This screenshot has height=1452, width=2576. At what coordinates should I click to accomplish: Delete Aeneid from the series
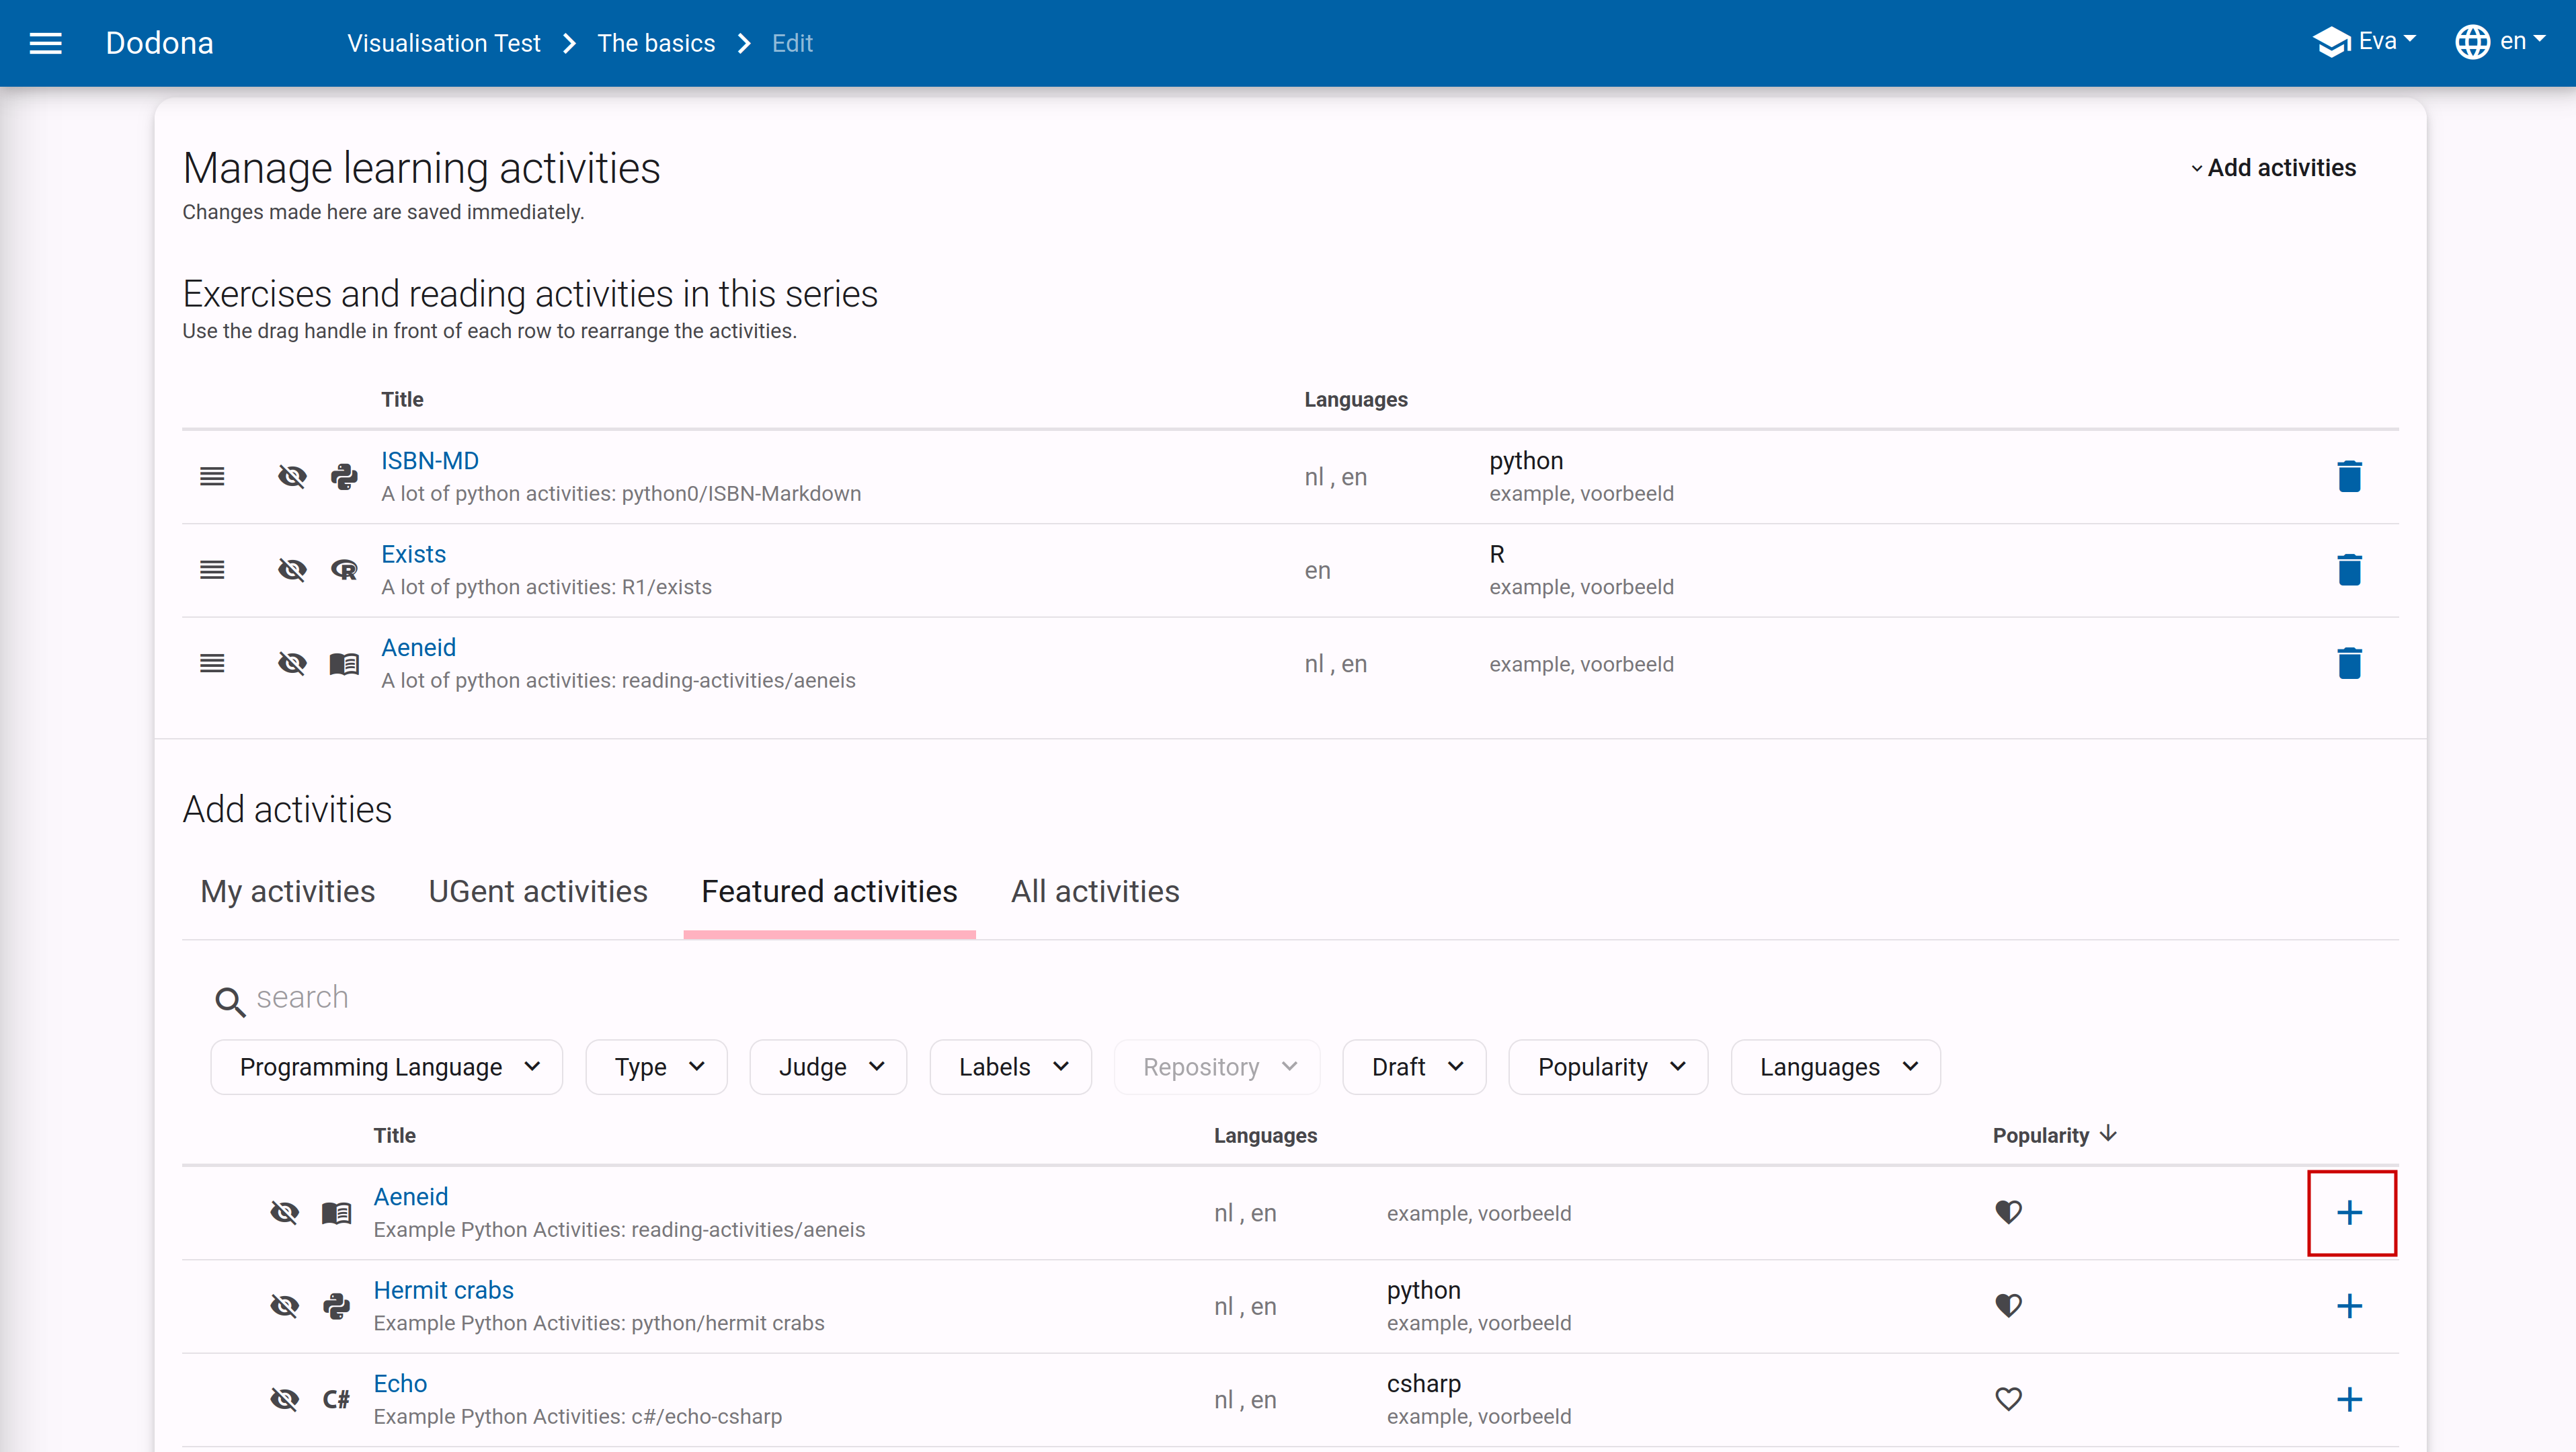(2349, 663)
